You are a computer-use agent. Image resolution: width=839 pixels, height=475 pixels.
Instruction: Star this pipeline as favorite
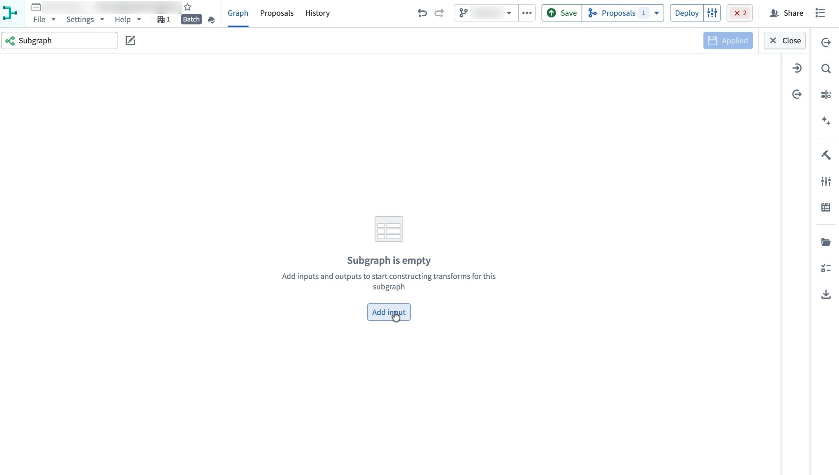pos(187,7)
